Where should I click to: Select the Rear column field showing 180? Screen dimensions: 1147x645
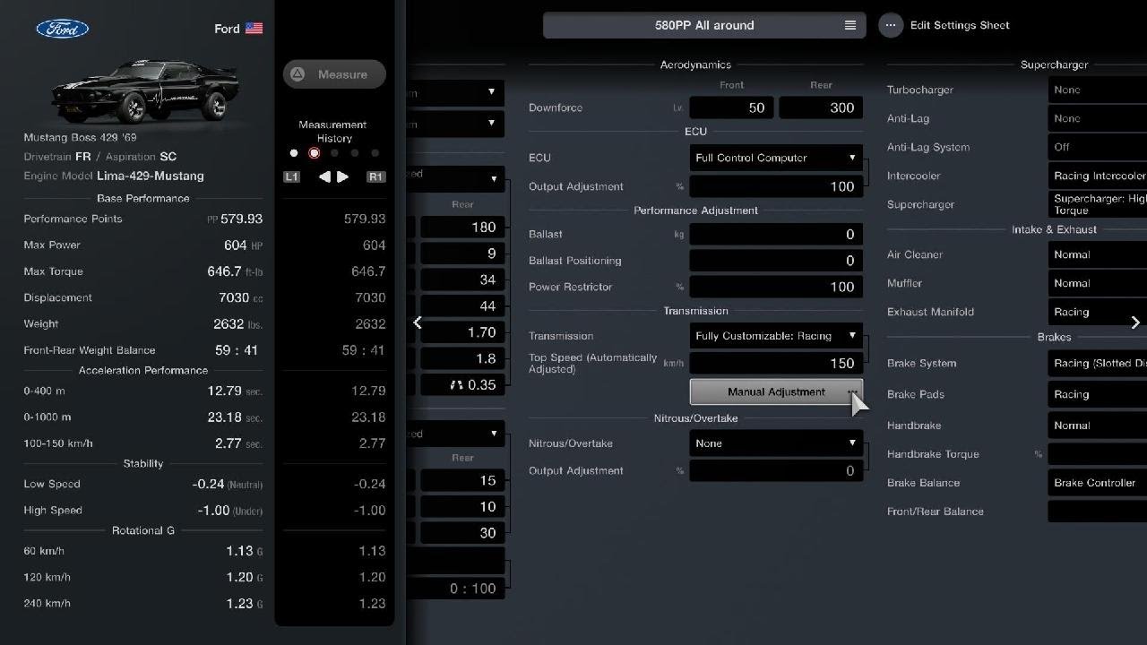pyautogui.click(x=462, y=227)
